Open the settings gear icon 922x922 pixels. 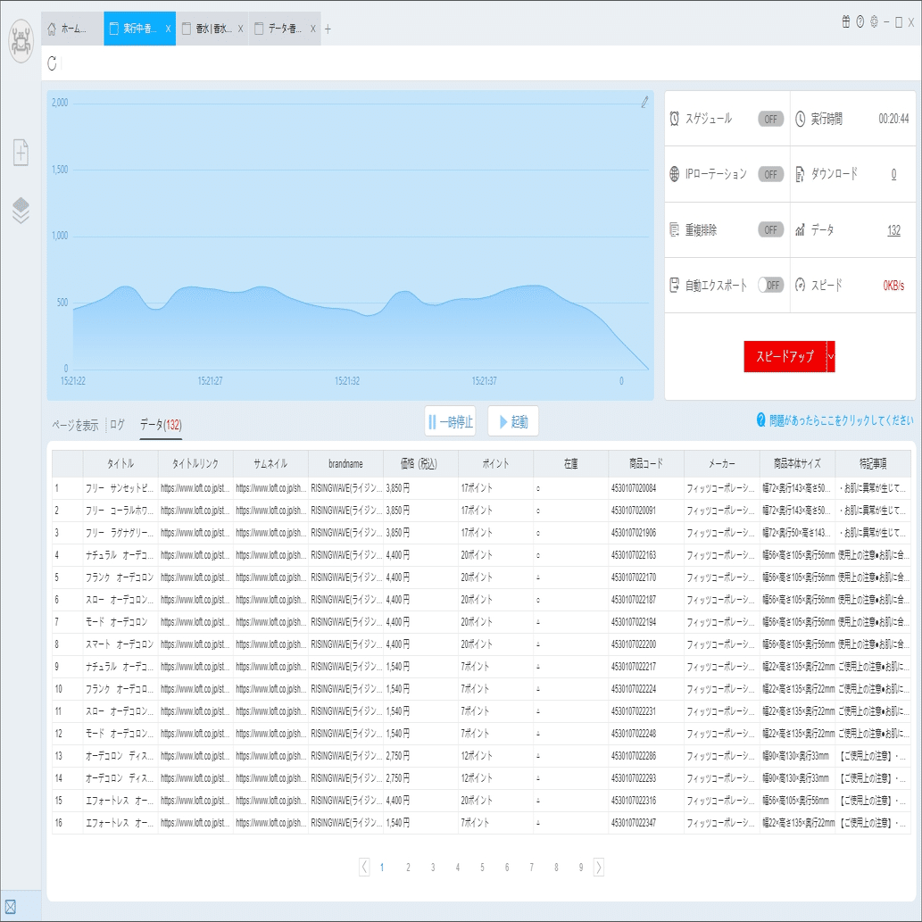[x=874, y=22]
